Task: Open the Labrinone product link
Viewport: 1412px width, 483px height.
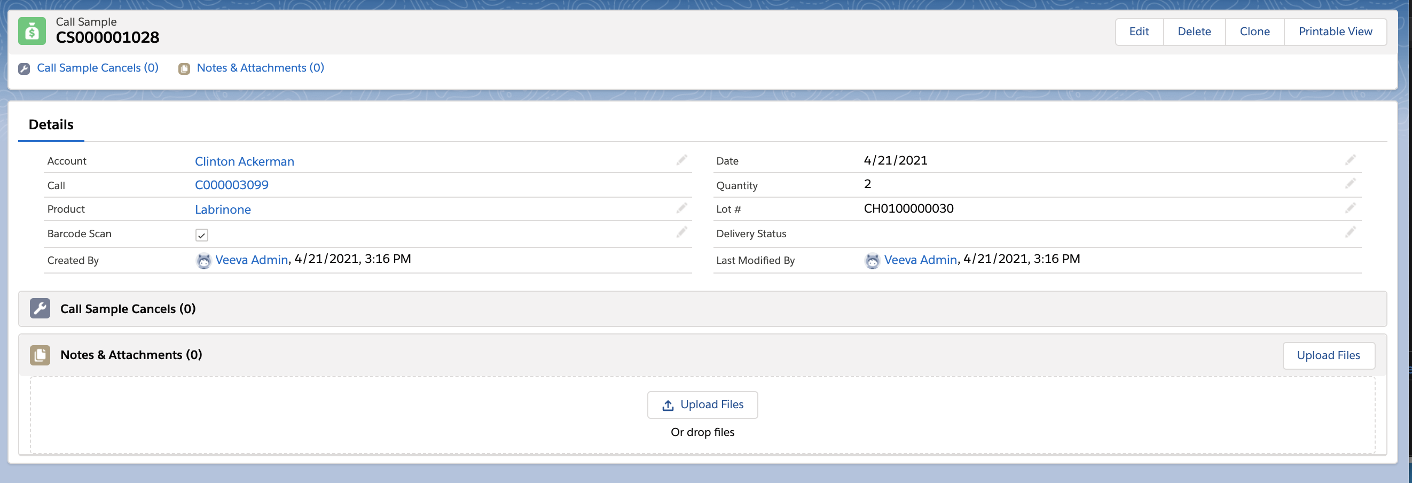Action: coord(223,209)
